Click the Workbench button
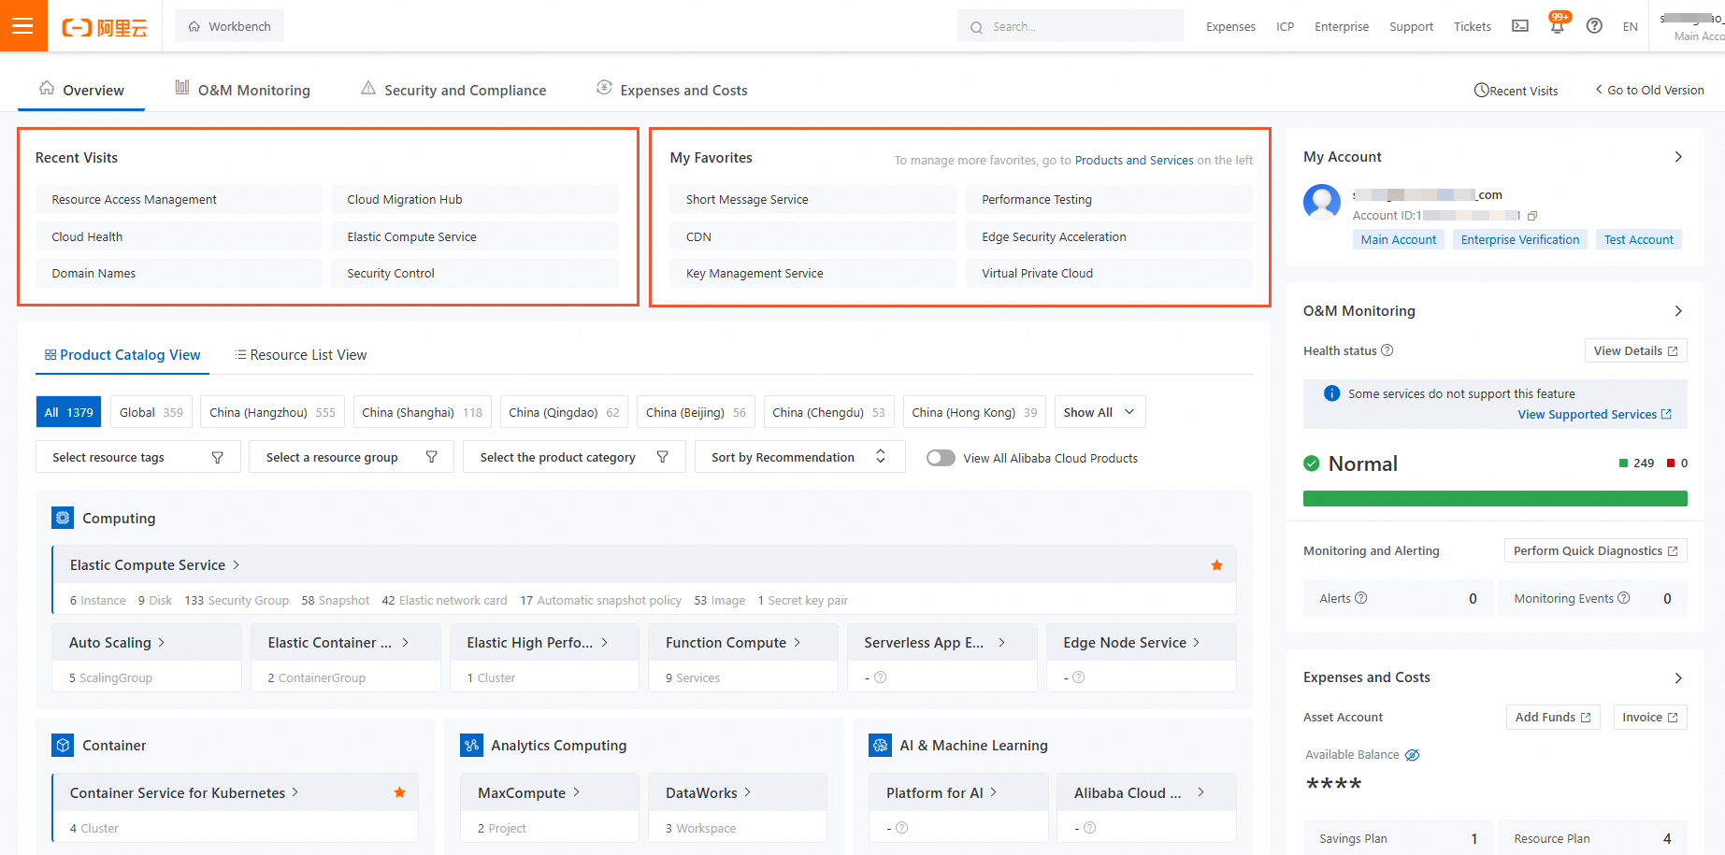 pyautogui.click(x=229, y=26)
